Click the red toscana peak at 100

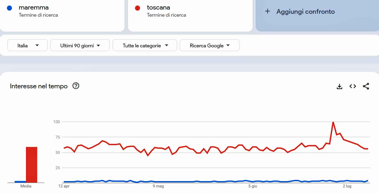click(x=333, y=122)
